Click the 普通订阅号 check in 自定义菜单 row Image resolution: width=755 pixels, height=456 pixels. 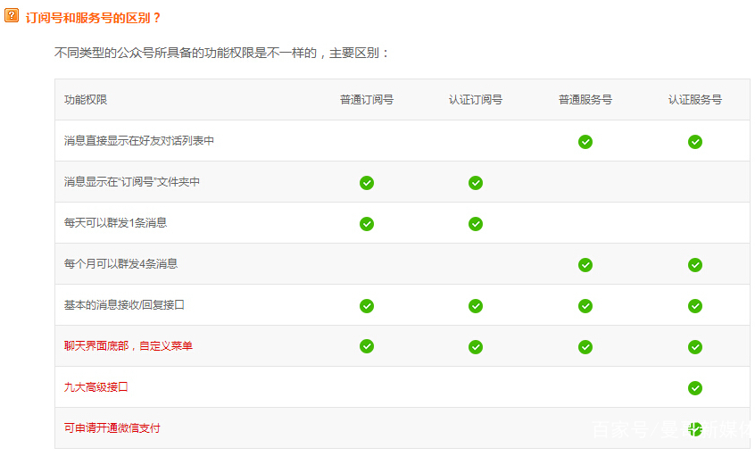pyautogui.click(x=367, y=346)
